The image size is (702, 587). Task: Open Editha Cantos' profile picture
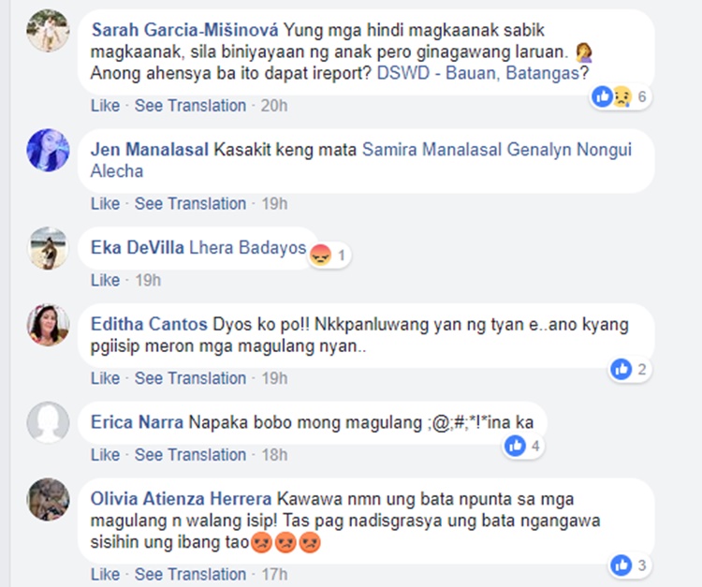[48, 325]
